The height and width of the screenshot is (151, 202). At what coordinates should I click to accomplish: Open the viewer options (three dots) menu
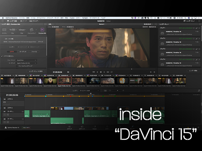point(156,24)
